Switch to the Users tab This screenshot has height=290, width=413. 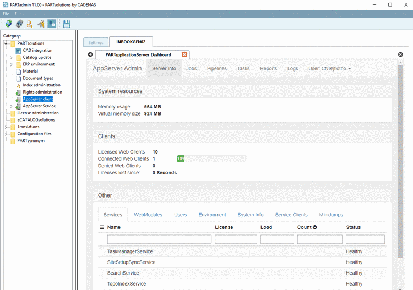point(181,215)
